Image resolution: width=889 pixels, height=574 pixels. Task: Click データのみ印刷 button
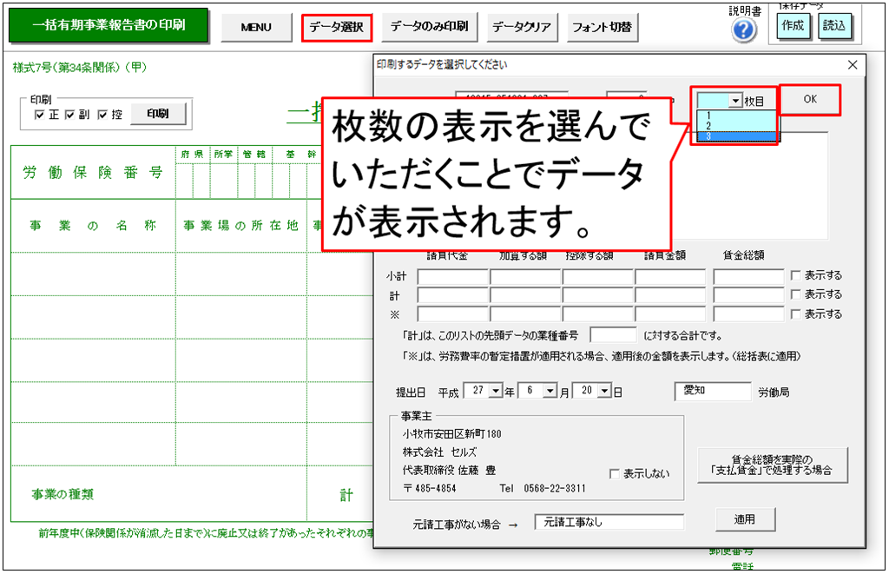429,27
